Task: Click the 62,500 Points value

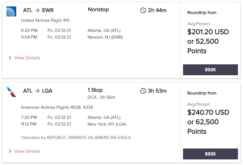Action: [x=207, y=122]
